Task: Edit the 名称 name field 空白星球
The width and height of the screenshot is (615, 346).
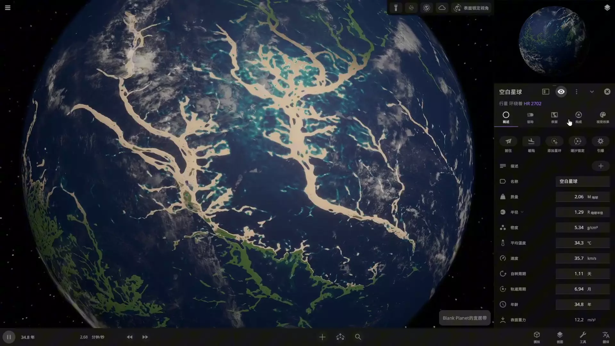Action: click(x=583, y=181)
